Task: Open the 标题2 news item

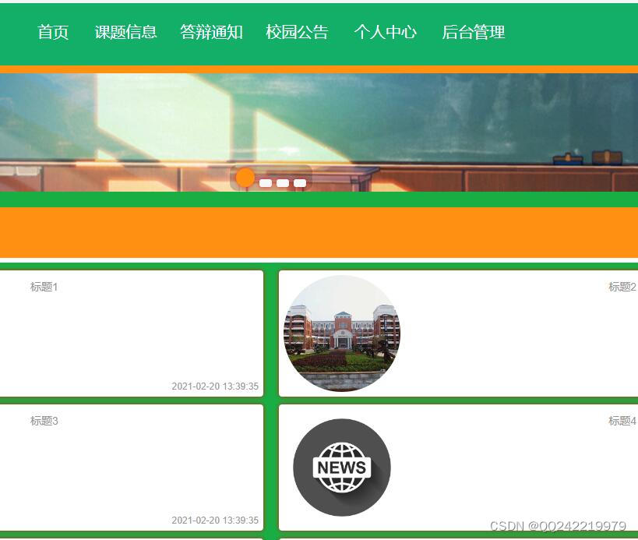Action: (x=622, y=287)
